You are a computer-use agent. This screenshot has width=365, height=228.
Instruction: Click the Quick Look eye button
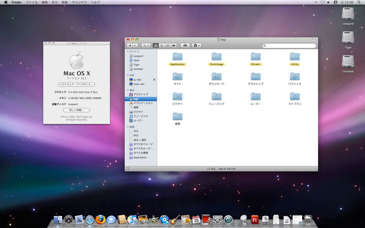point(185,45)
